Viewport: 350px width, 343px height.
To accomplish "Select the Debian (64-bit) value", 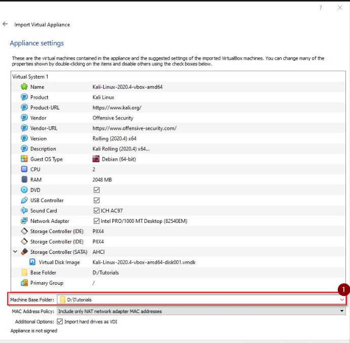I will [119, 159].
